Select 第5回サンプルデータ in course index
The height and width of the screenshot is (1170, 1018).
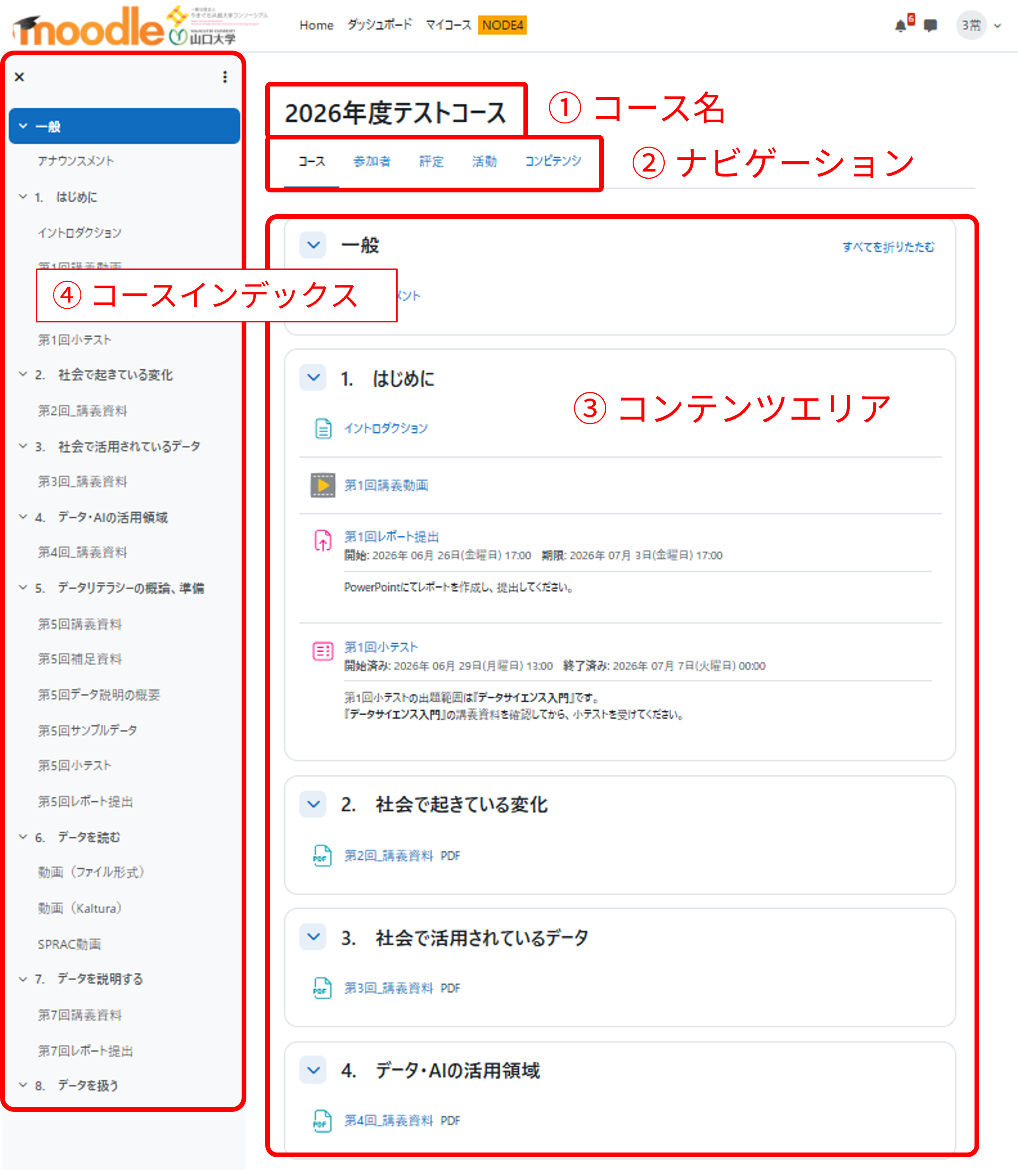[x=87, y=730]
